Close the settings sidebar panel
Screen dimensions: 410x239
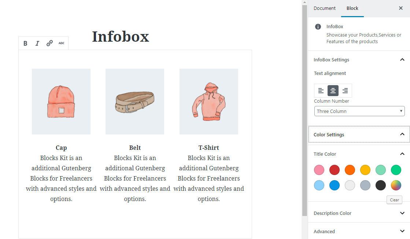click(400, 8)
